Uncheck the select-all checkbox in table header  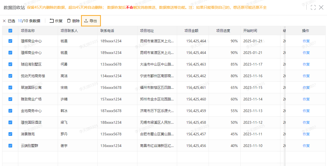click(x=10, y=31)
